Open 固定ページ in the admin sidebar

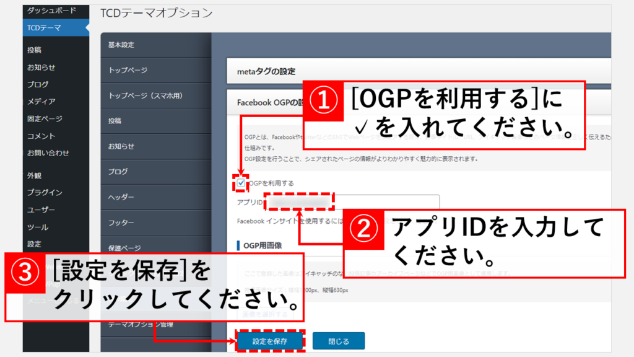(x=45, y=118)
